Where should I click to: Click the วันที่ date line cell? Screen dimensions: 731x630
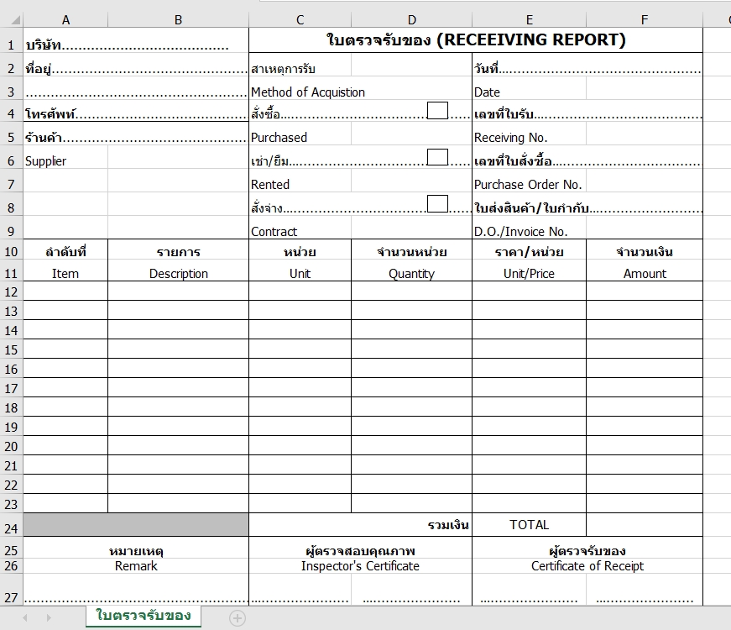tap(587, 65)
